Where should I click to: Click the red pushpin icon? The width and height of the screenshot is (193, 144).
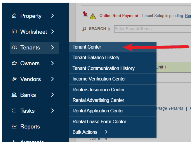(85, 14)
